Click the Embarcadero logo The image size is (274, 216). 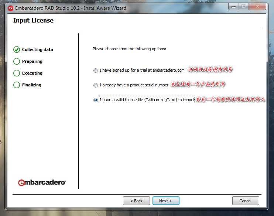(42, 182)
